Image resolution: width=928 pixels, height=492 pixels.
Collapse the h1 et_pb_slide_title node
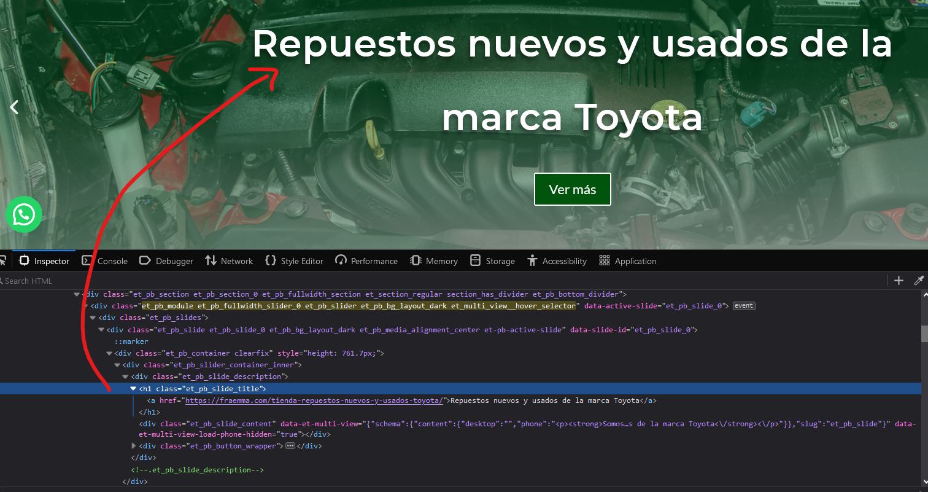[133, 388]
